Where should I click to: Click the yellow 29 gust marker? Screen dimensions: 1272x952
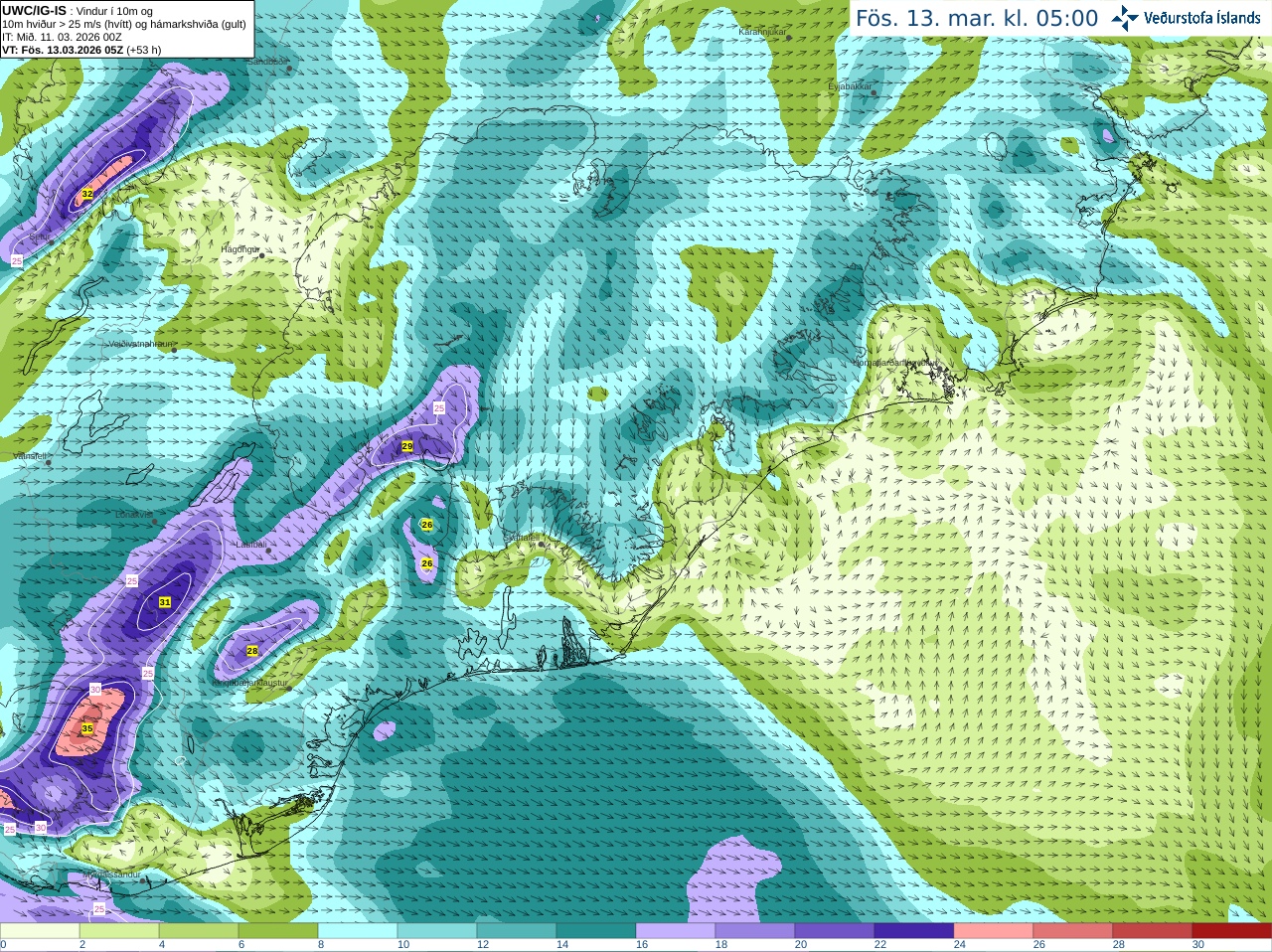407,446
